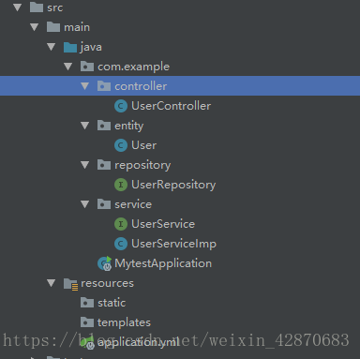Viewport: 360px width, 359px height.
Task: Open the UserService interface
Action: [163, 224]
